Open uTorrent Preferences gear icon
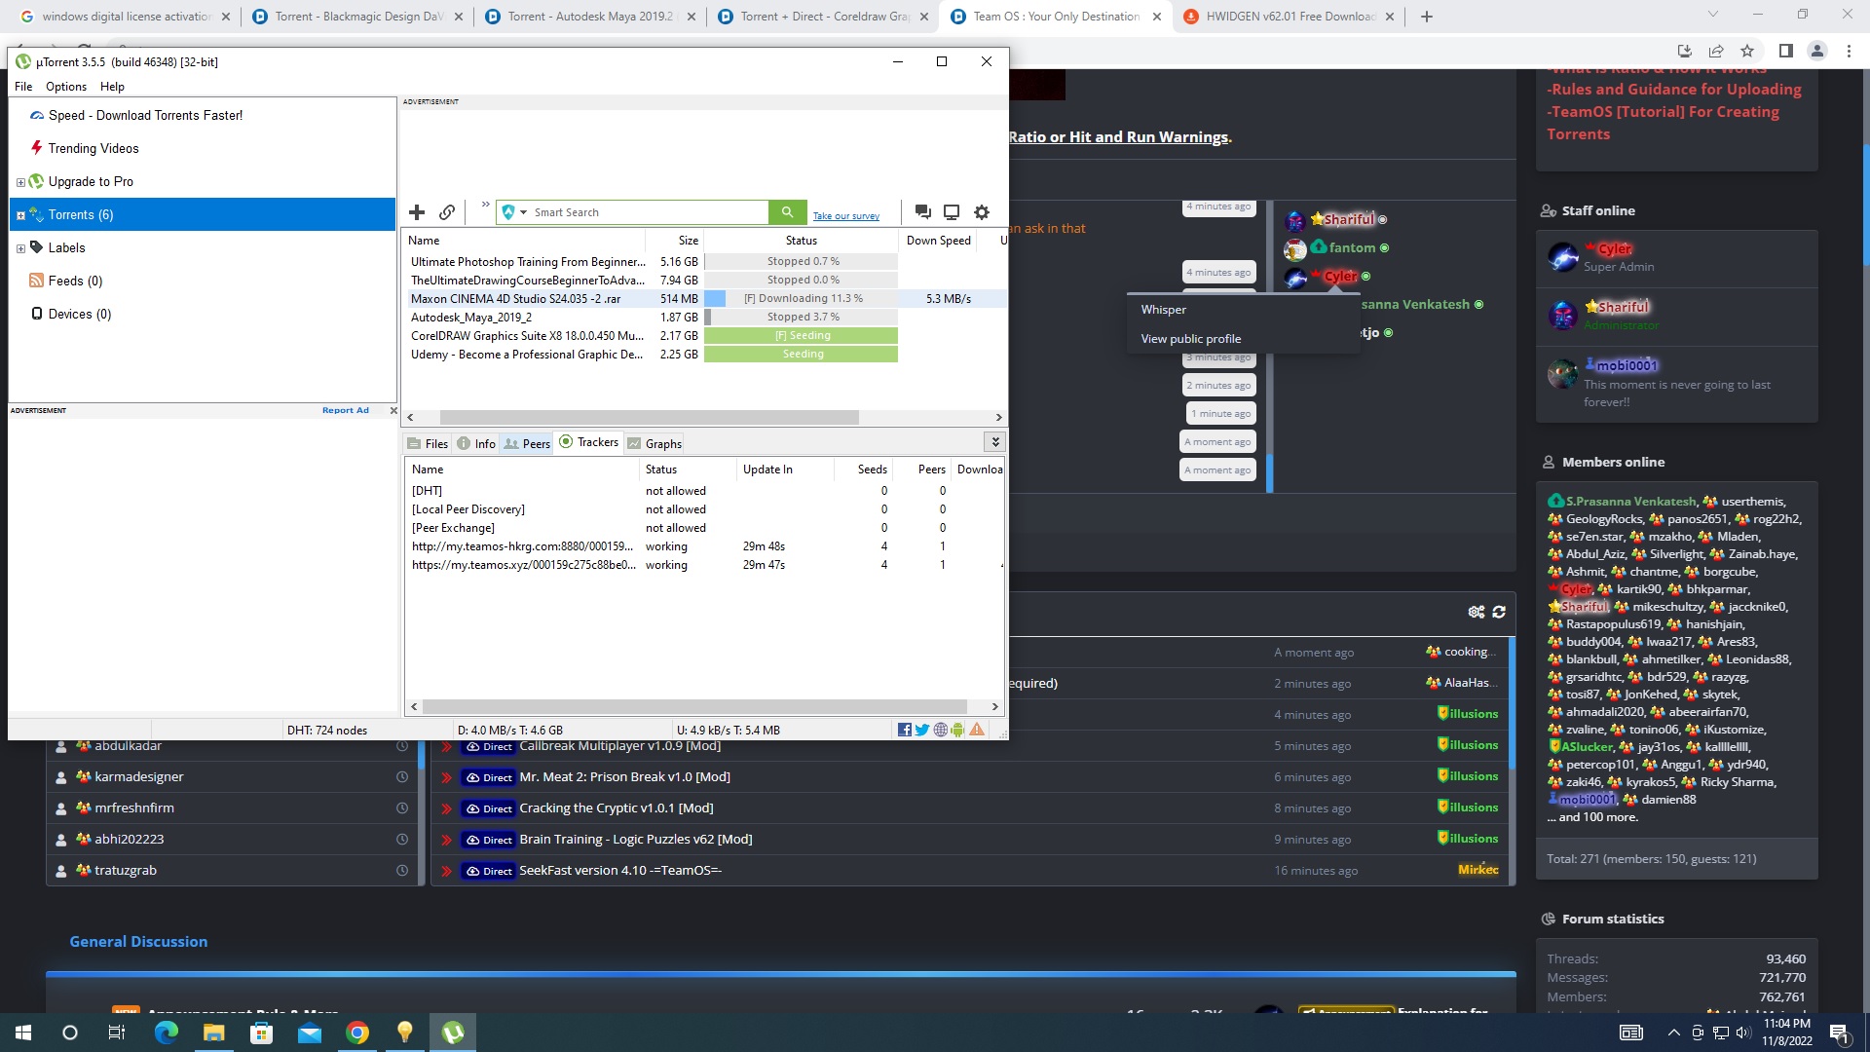Screen dimensions: 1870x1052 (982, 212)
